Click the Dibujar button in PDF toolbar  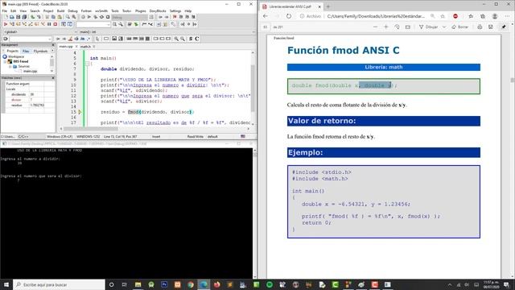[429, 27]
